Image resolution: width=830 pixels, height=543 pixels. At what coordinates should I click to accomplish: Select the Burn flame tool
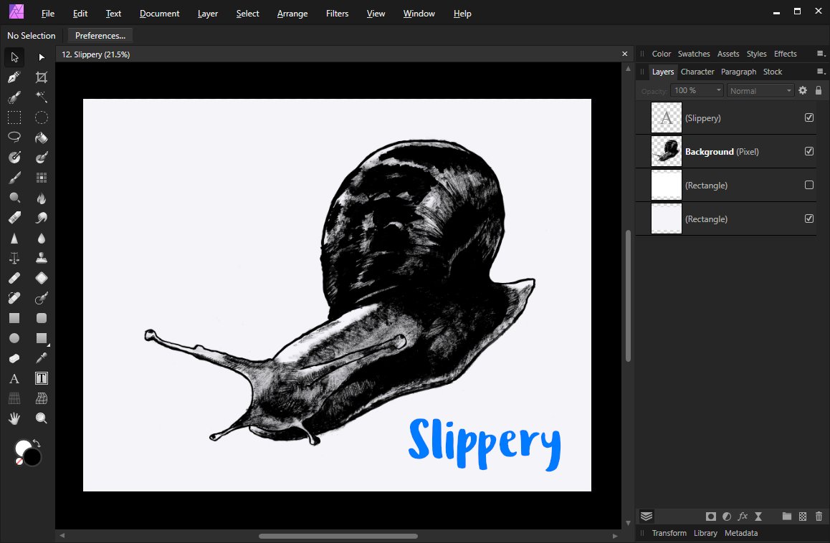[42, 198]
